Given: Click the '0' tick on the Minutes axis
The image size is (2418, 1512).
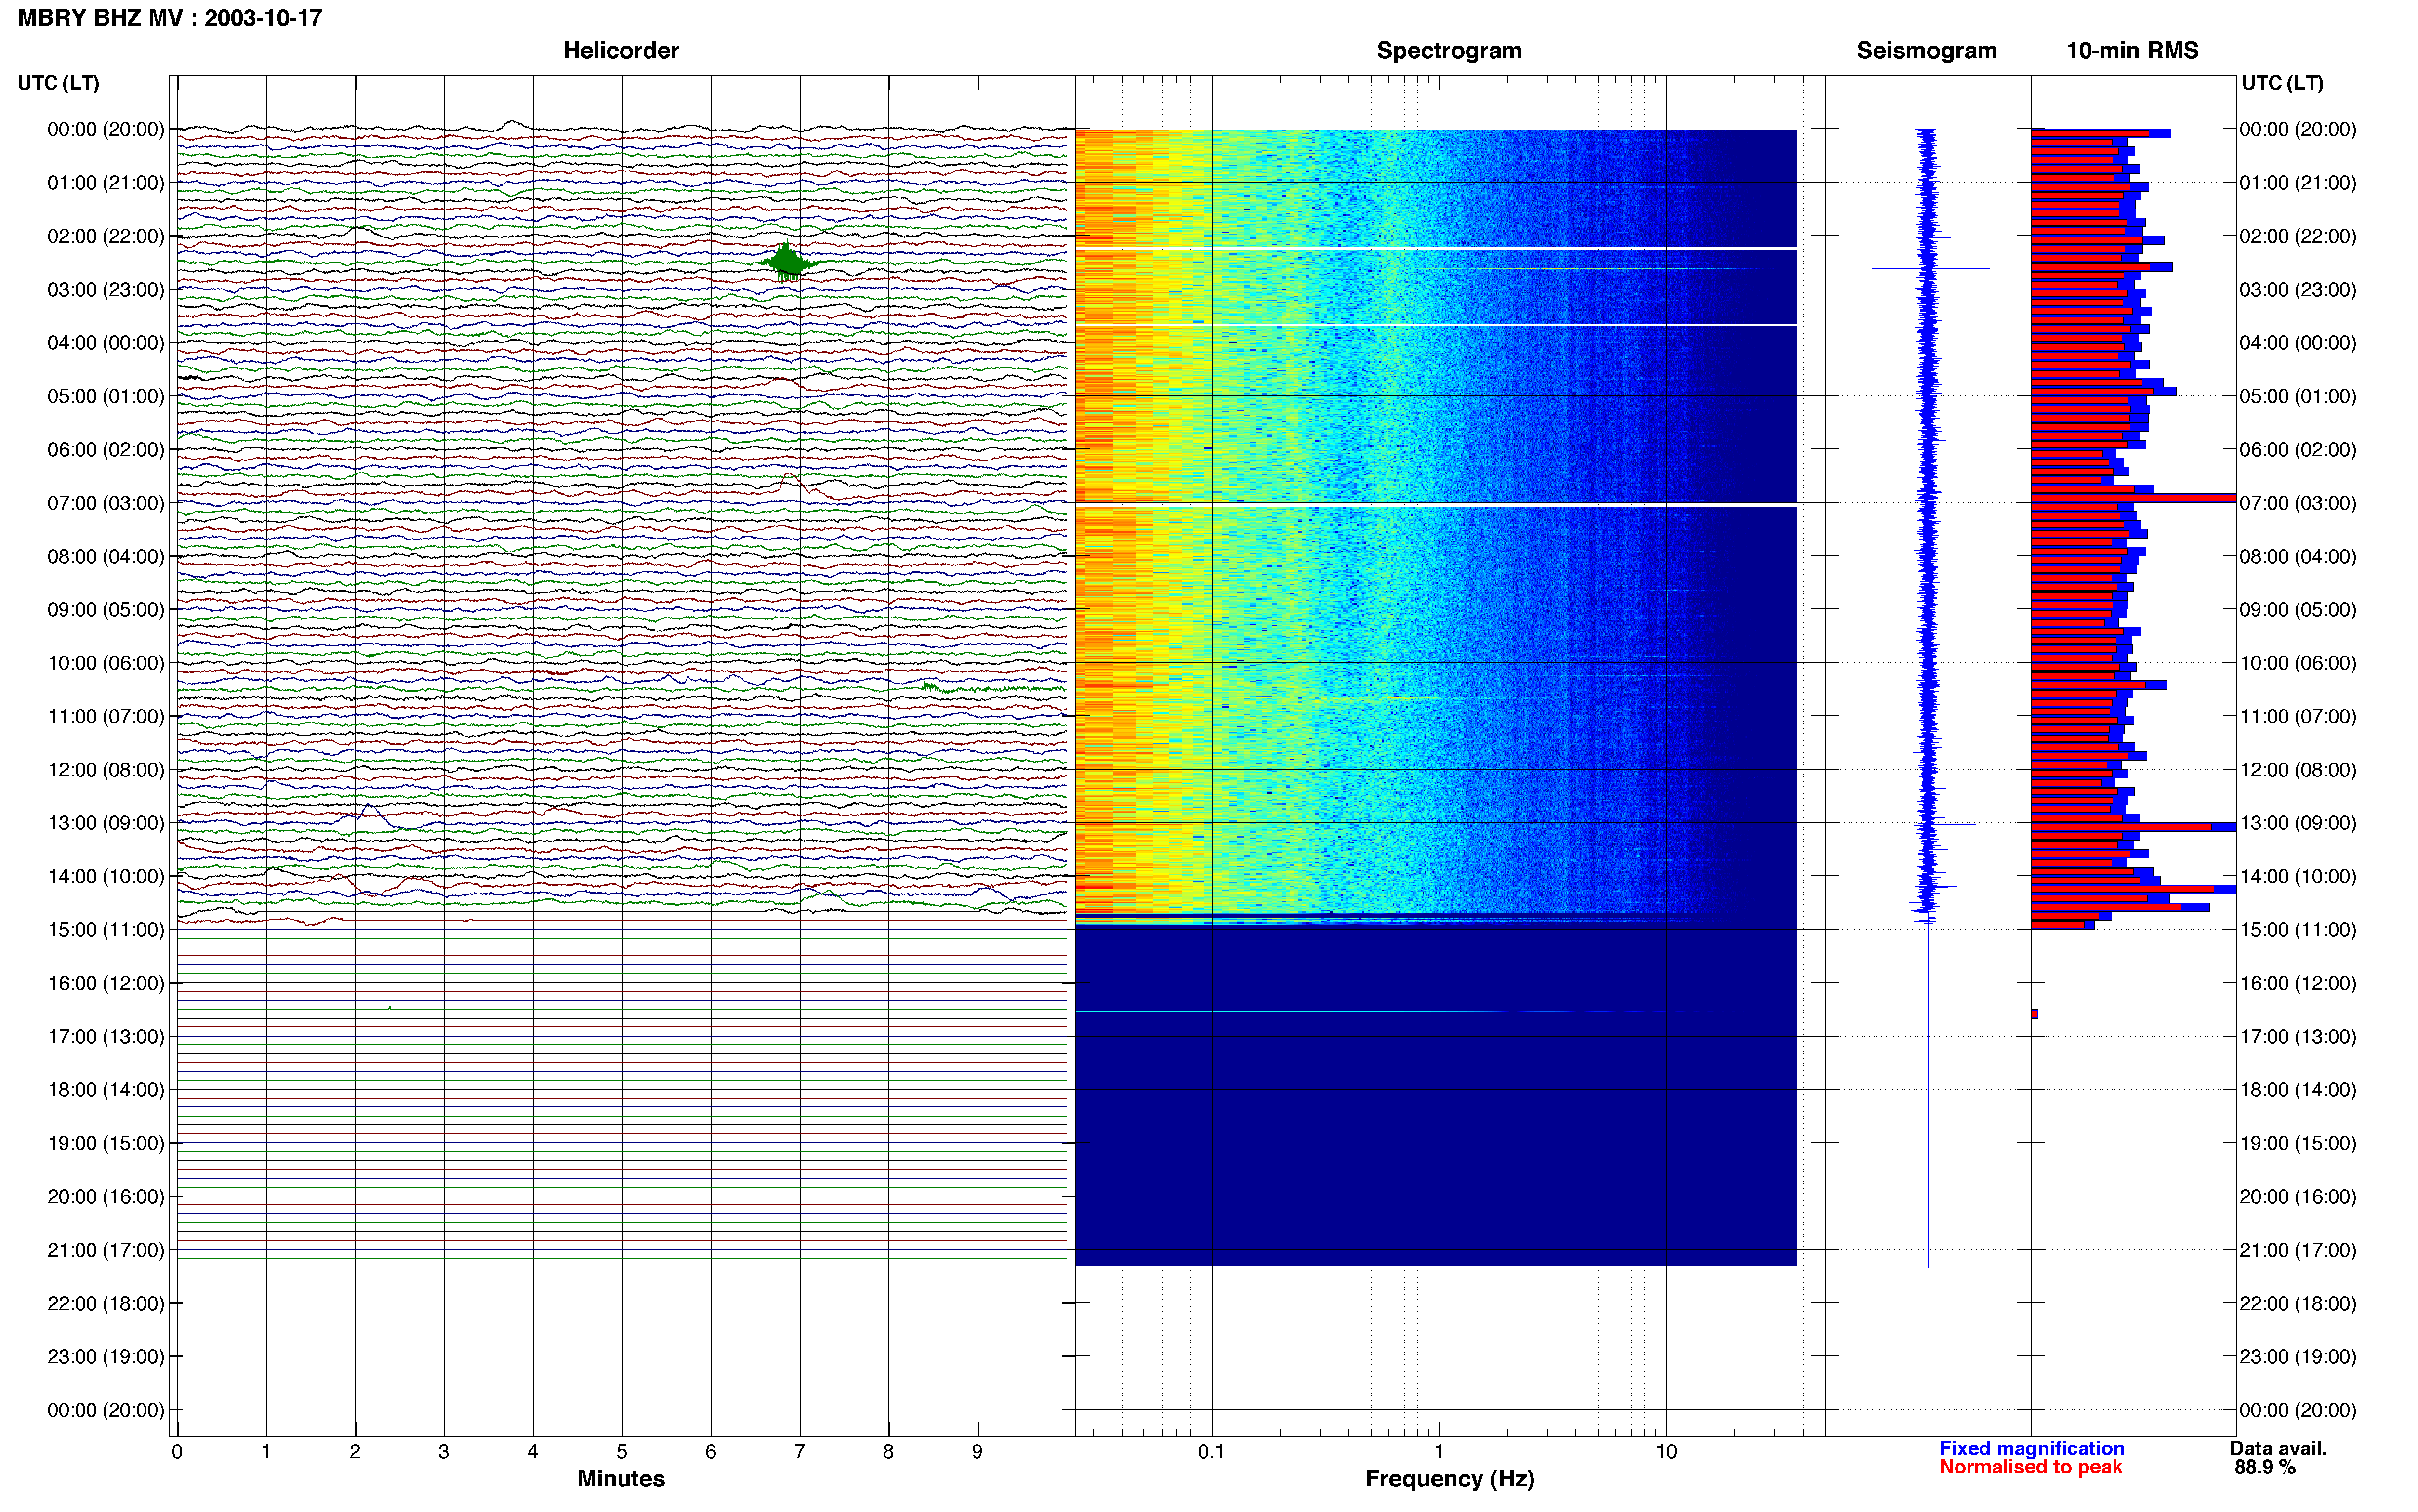Looking at the screenshot, I should tap(177, 1452).
